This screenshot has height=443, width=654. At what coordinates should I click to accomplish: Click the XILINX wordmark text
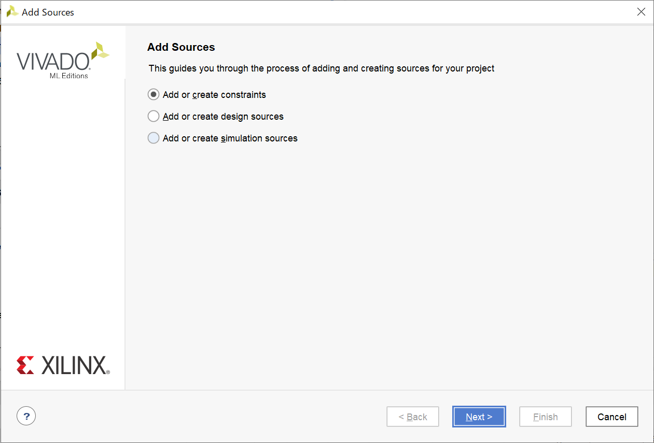tap(75, 365)
